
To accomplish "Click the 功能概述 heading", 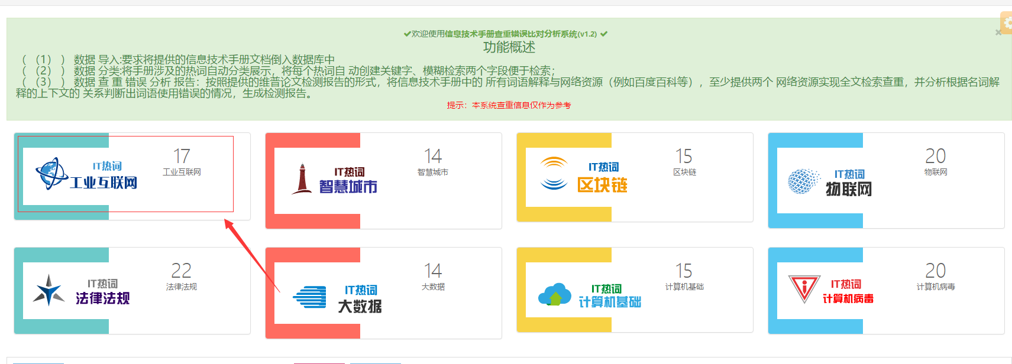I will 509,47.
